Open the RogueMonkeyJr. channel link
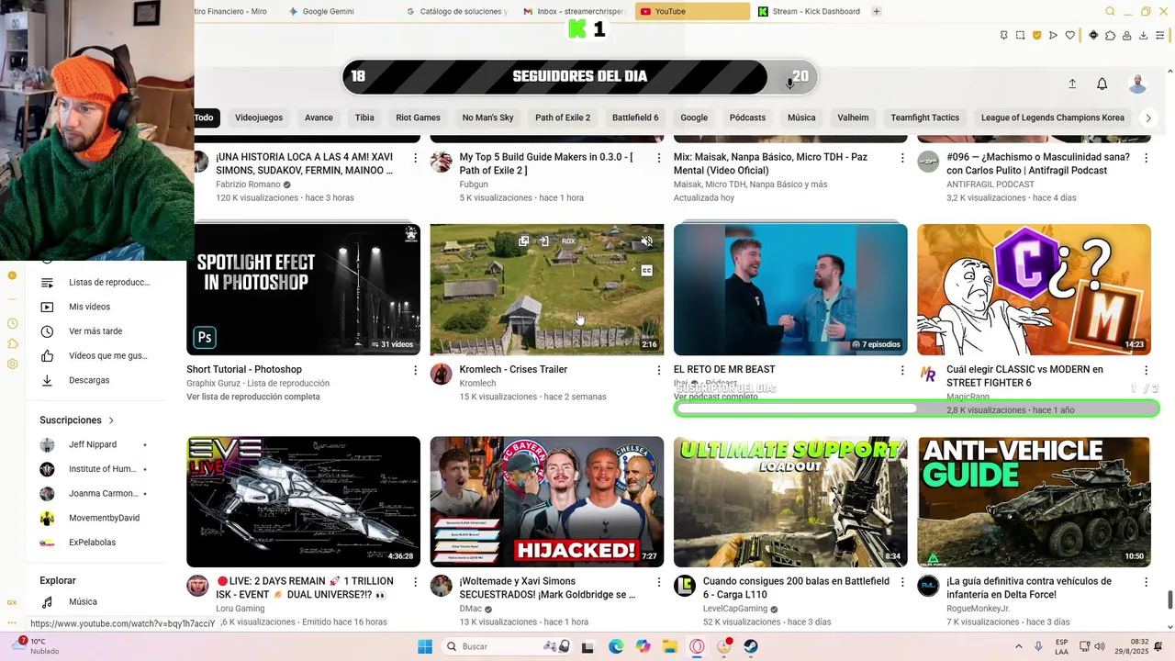Viewport: 1175px width, 661px height. (978, 609)
